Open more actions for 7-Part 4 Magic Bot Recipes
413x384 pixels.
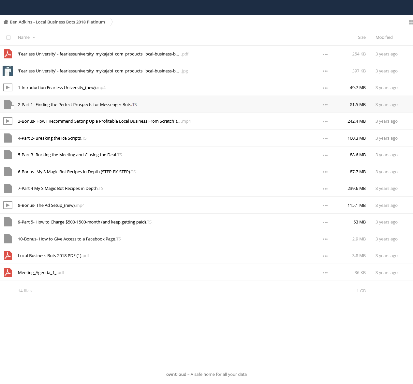point(325,189)
